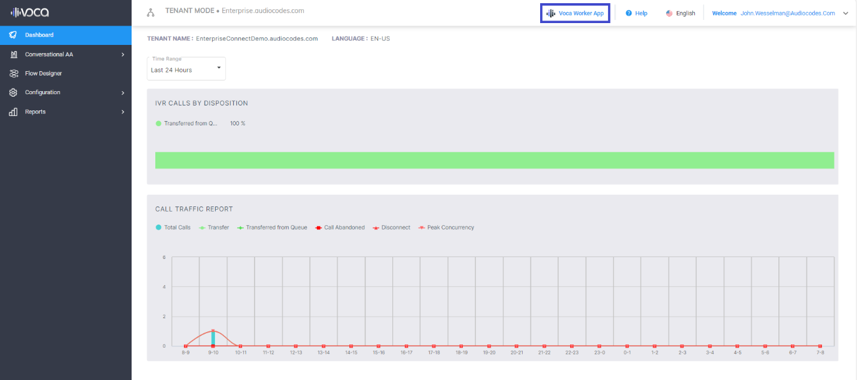
Task: Open the user account dropdown arrow
Action: click(x=846, y=13)
